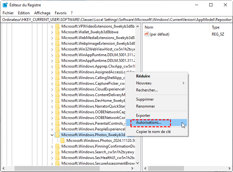
Task: Click folder icon of Microsoft.VP9VideoExtensions key
Action: 57,26
